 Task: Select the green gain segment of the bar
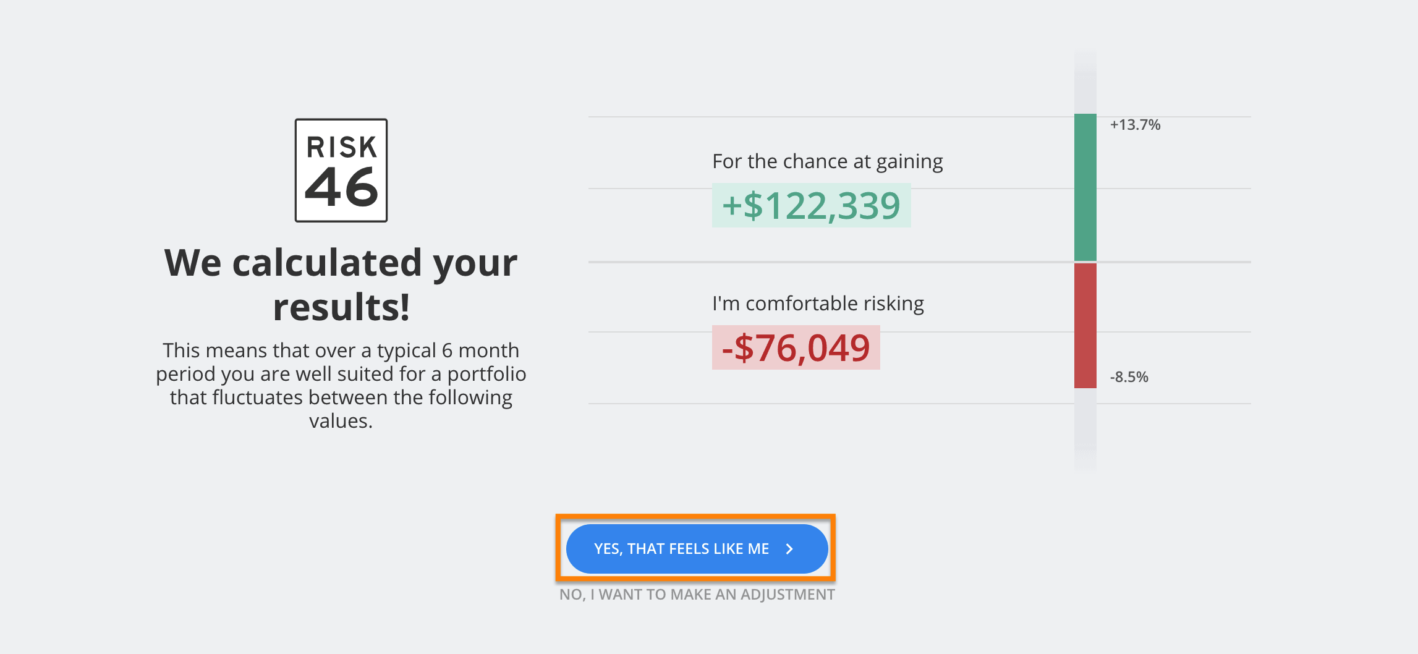pyautogui.click(x=1085, y=187)
